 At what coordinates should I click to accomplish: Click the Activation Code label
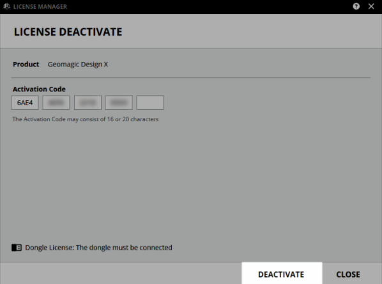click(x=39, y=89)
